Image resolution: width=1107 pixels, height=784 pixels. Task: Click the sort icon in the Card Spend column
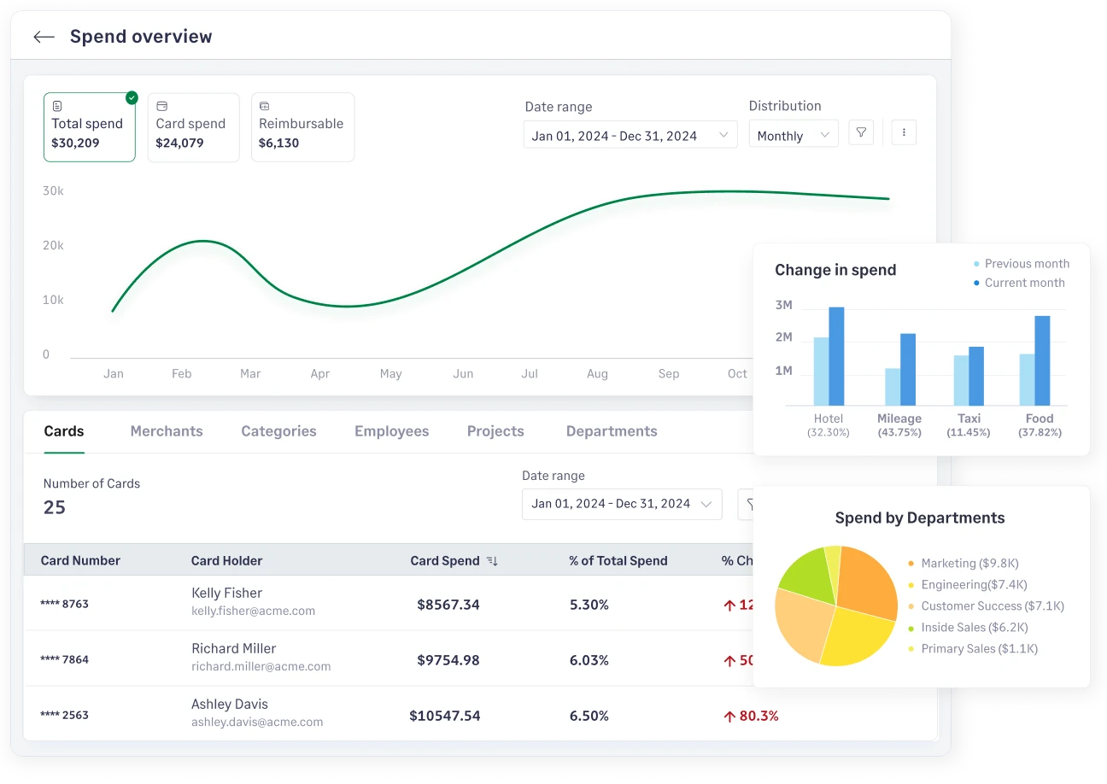[492, 560]
